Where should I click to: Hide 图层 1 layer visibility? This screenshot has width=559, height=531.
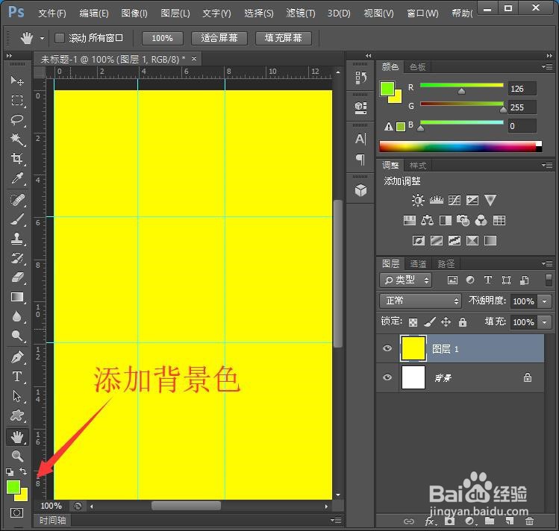click(387, 348)
